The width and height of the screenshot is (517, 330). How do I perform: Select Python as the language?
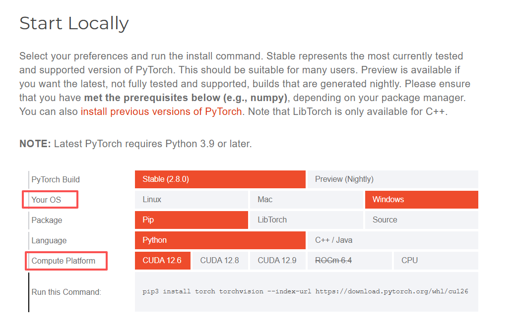220,240
